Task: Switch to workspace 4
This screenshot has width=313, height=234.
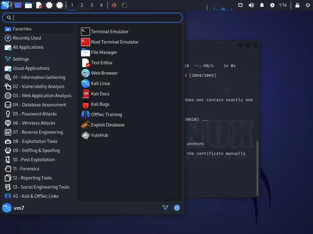Action: (101, 5)
